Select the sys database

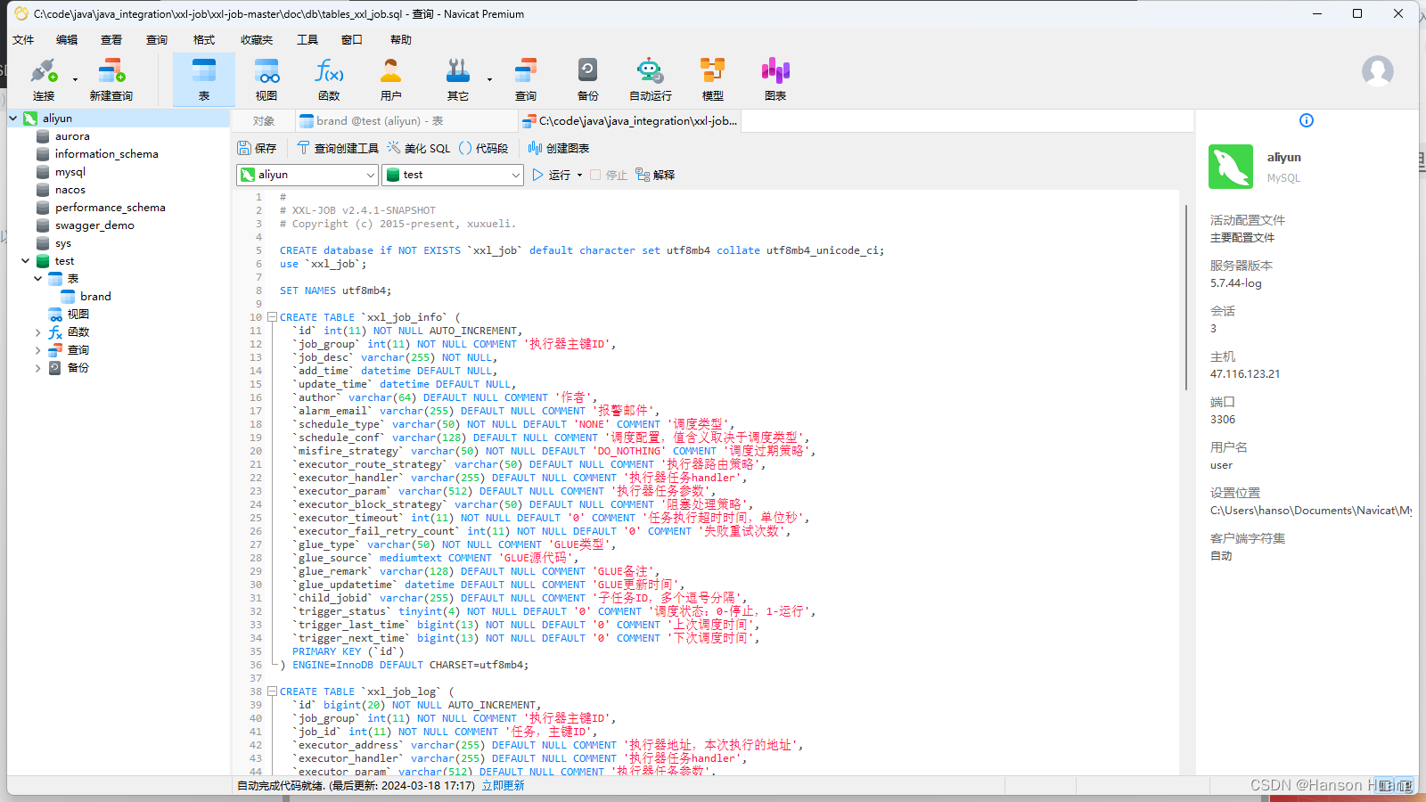pos(62,243)
